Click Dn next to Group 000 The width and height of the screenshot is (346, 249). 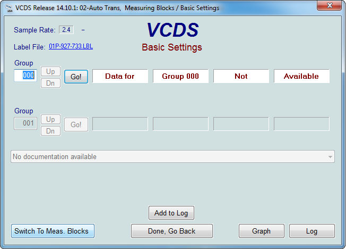pyautogui.click(x=50, y=83)
